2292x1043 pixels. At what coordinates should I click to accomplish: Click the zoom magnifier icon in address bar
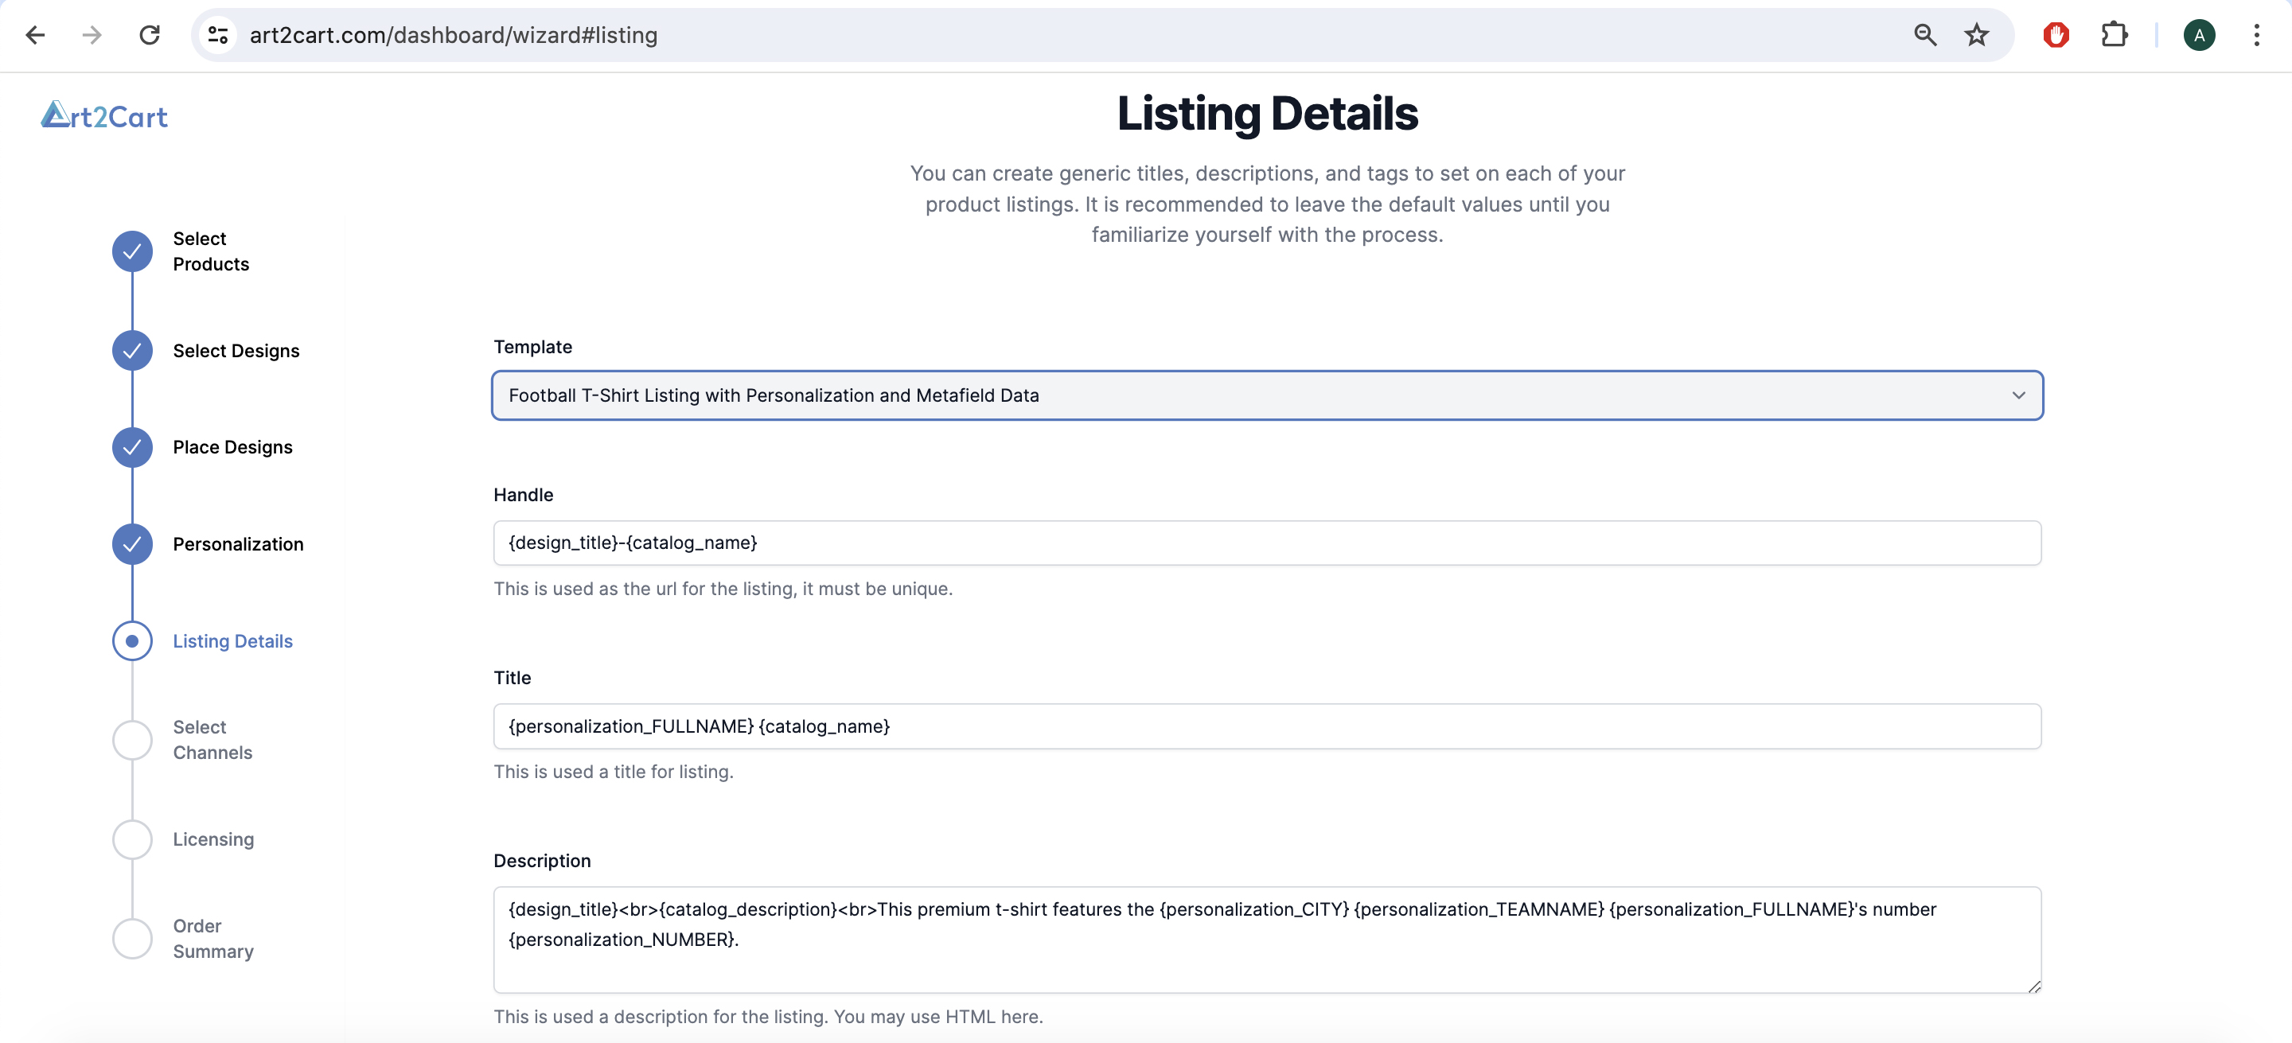tap(1924, 35)
